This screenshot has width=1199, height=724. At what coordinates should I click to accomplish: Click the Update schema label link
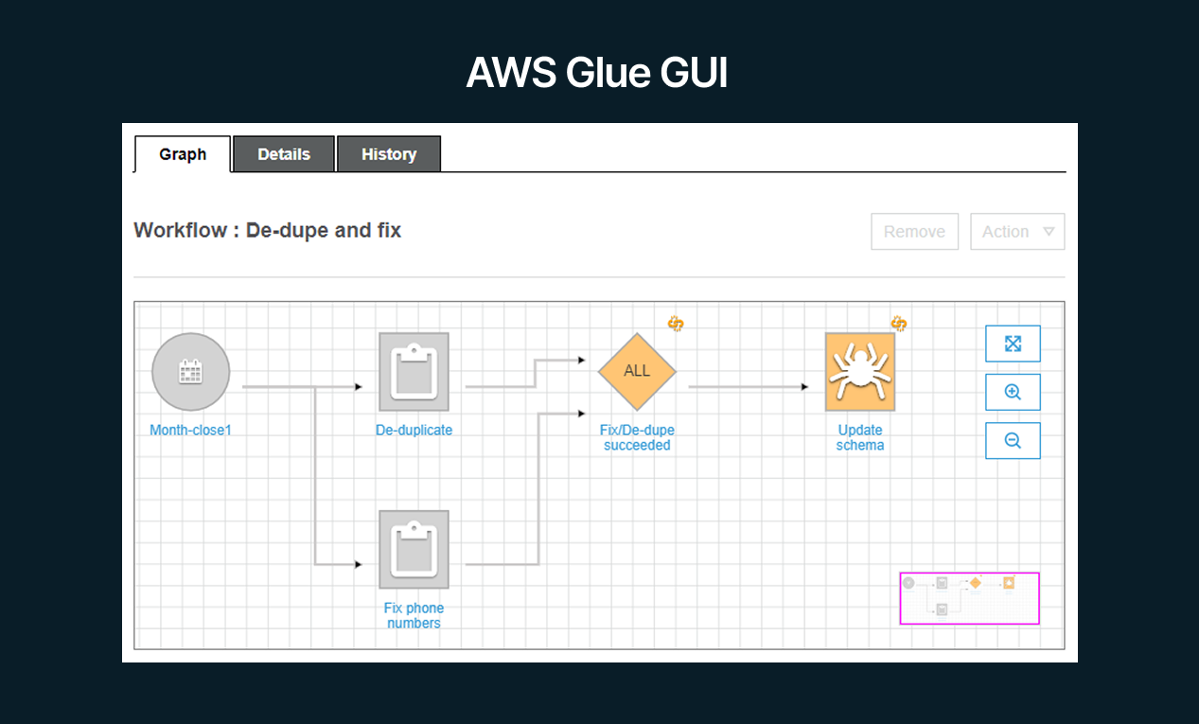pos(860,438)
